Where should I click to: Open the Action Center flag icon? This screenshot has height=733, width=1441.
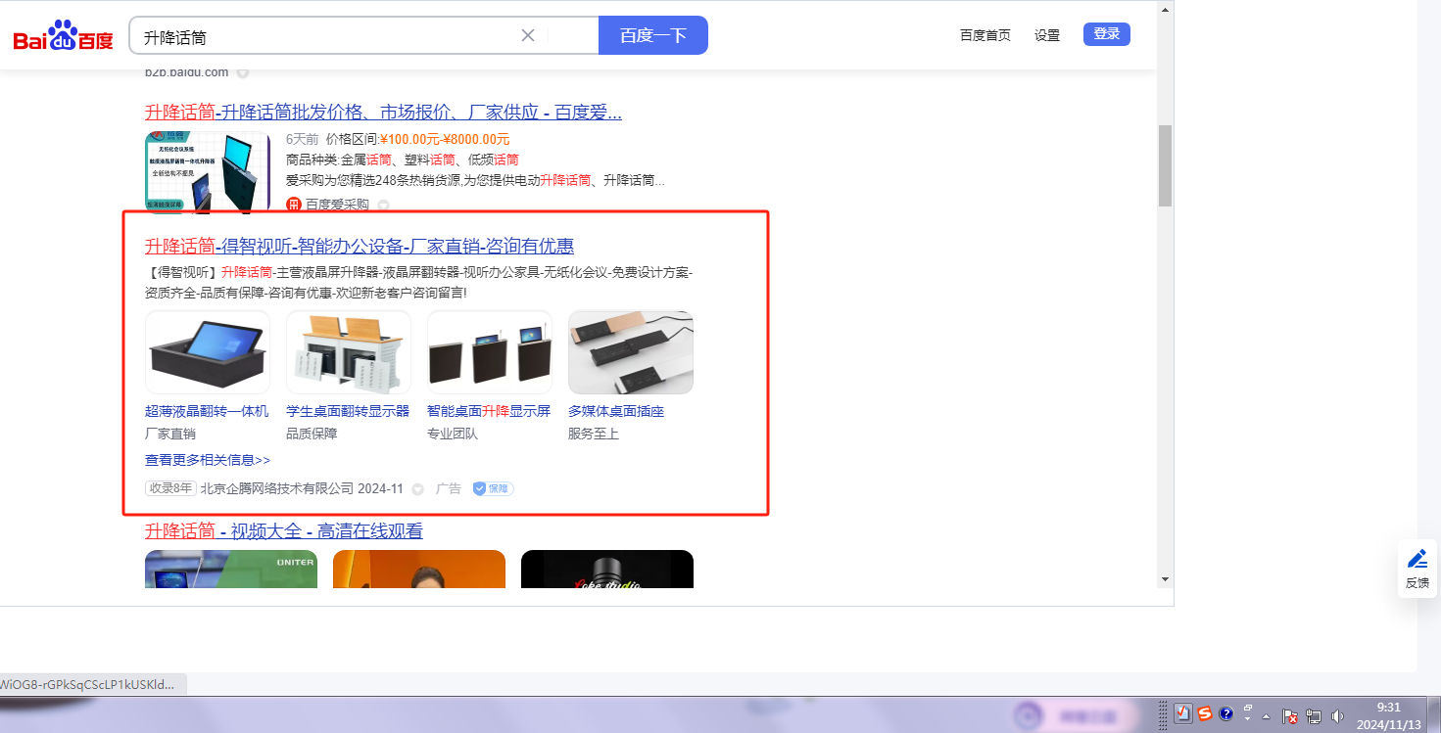coord(1291,716)
